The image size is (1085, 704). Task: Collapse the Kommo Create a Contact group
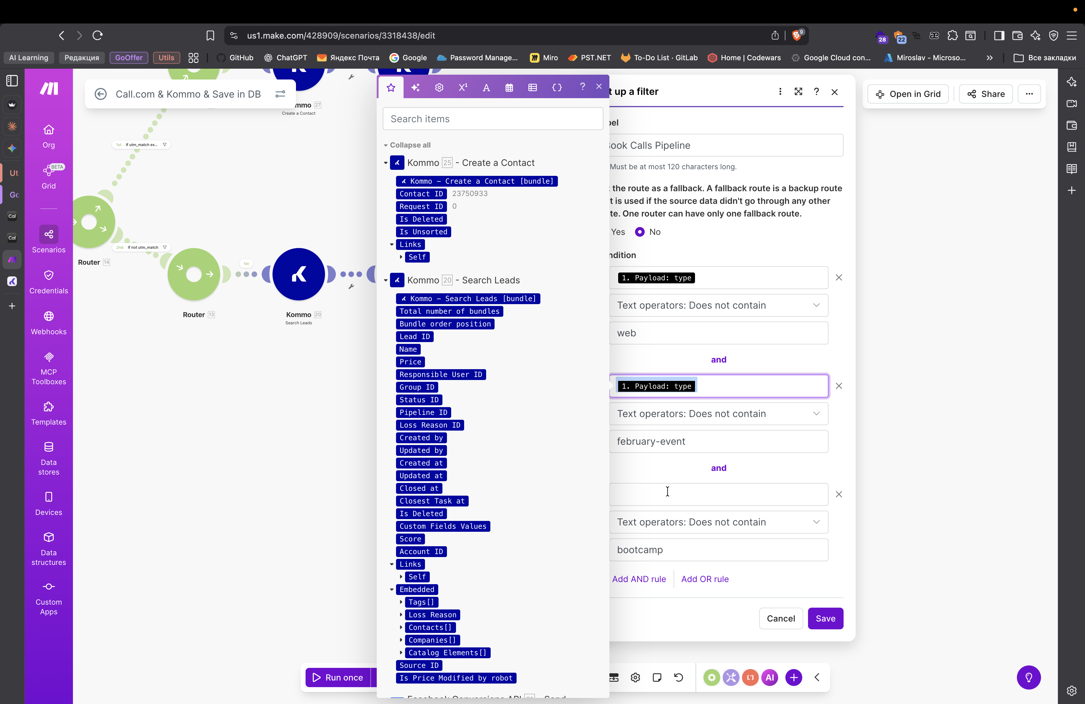386,163
